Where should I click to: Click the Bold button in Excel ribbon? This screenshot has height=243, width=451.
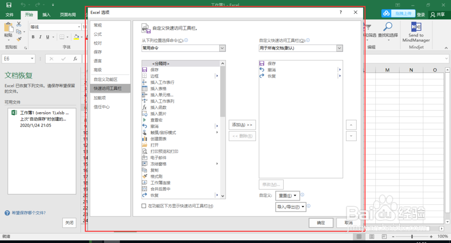pos(33,37)
